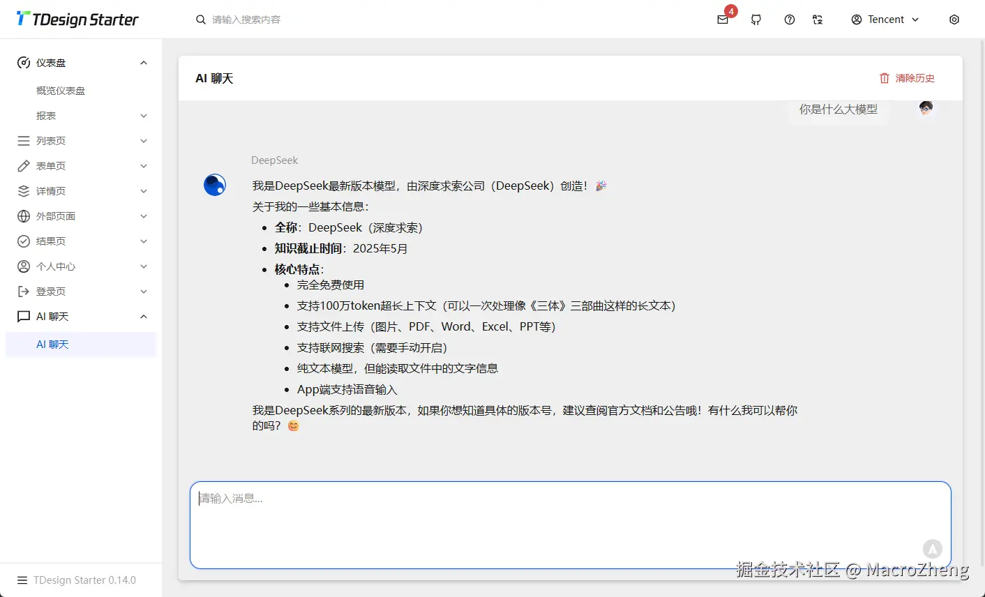
Task: Click the 列表页 list icon
Action: (24, 141)
